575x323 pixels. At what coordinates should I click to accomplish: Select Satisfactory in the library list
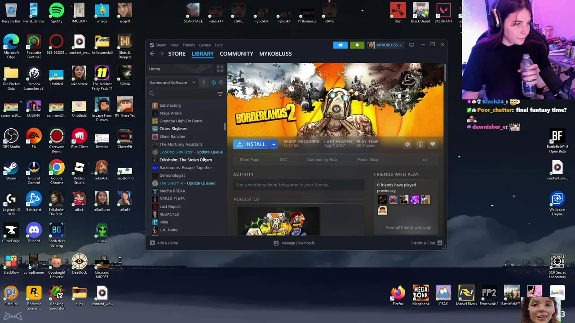pyautogui.click(x=170, y=105)
